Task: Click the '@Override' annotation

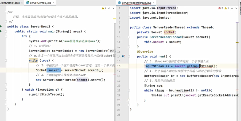Action: click(145, 51)
